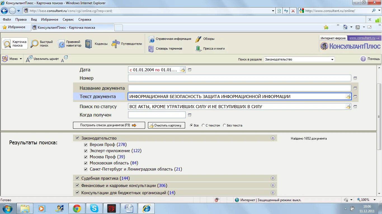Open selection list icon next to Номер field

click(x=355, y=78)
